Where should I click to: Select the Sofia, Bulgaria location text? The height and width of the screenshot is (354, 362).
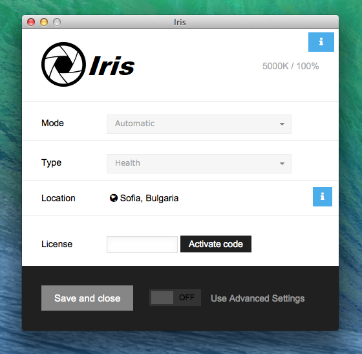(149, 198)
